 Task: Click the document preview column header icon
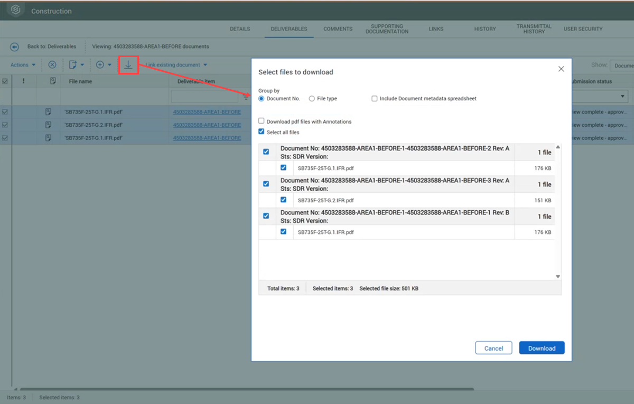(x=53, y=81)
